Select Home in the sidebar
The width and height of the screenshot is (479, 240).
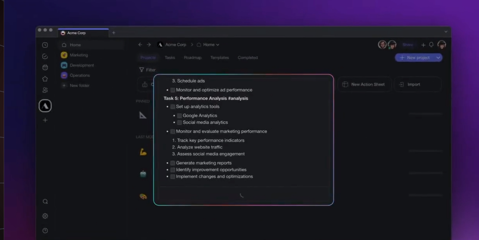tap(91, 45)
